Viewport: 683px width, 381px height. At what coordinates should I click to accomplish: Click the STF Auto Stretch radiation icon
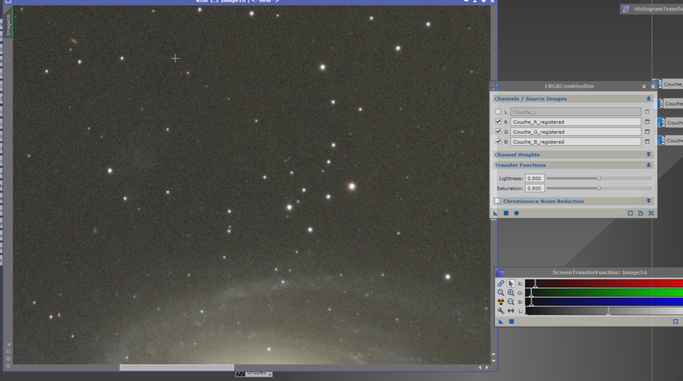point(501,302)
